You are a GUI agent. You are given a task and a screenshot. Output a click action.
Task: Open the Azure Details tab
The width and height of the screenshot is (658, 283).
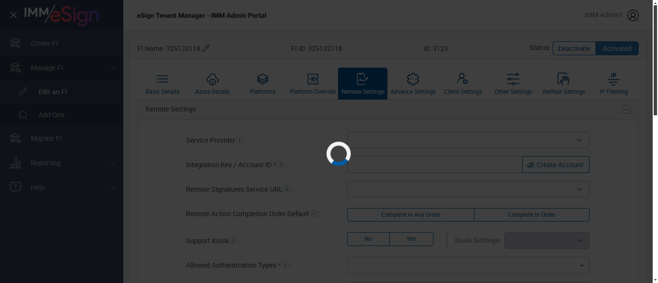(212, 84)
